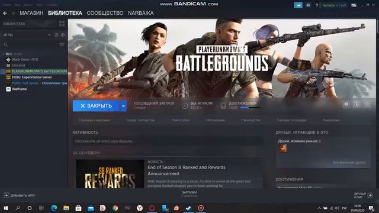Open Обсуждения link

(216, 120)
